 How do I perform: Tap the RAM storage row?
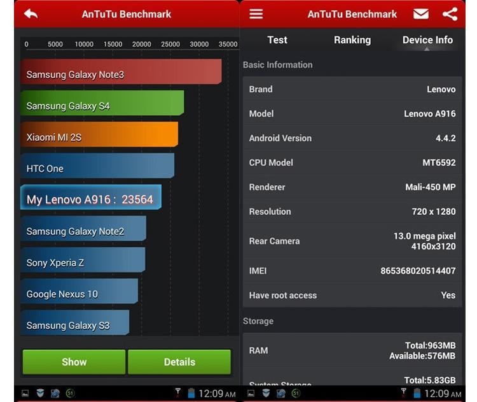pyautogui.click(x=352, y=350)
